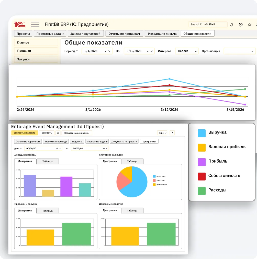Select Диаграмма under Продажи и закупки

[x=25, y=210]
